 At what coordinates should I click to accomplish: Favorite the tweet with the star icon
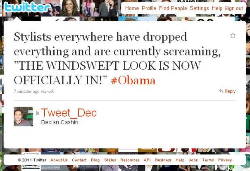point(233,36)
